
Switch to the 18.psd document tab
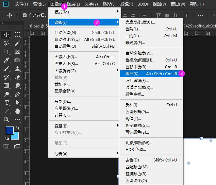tap(38, 26)
